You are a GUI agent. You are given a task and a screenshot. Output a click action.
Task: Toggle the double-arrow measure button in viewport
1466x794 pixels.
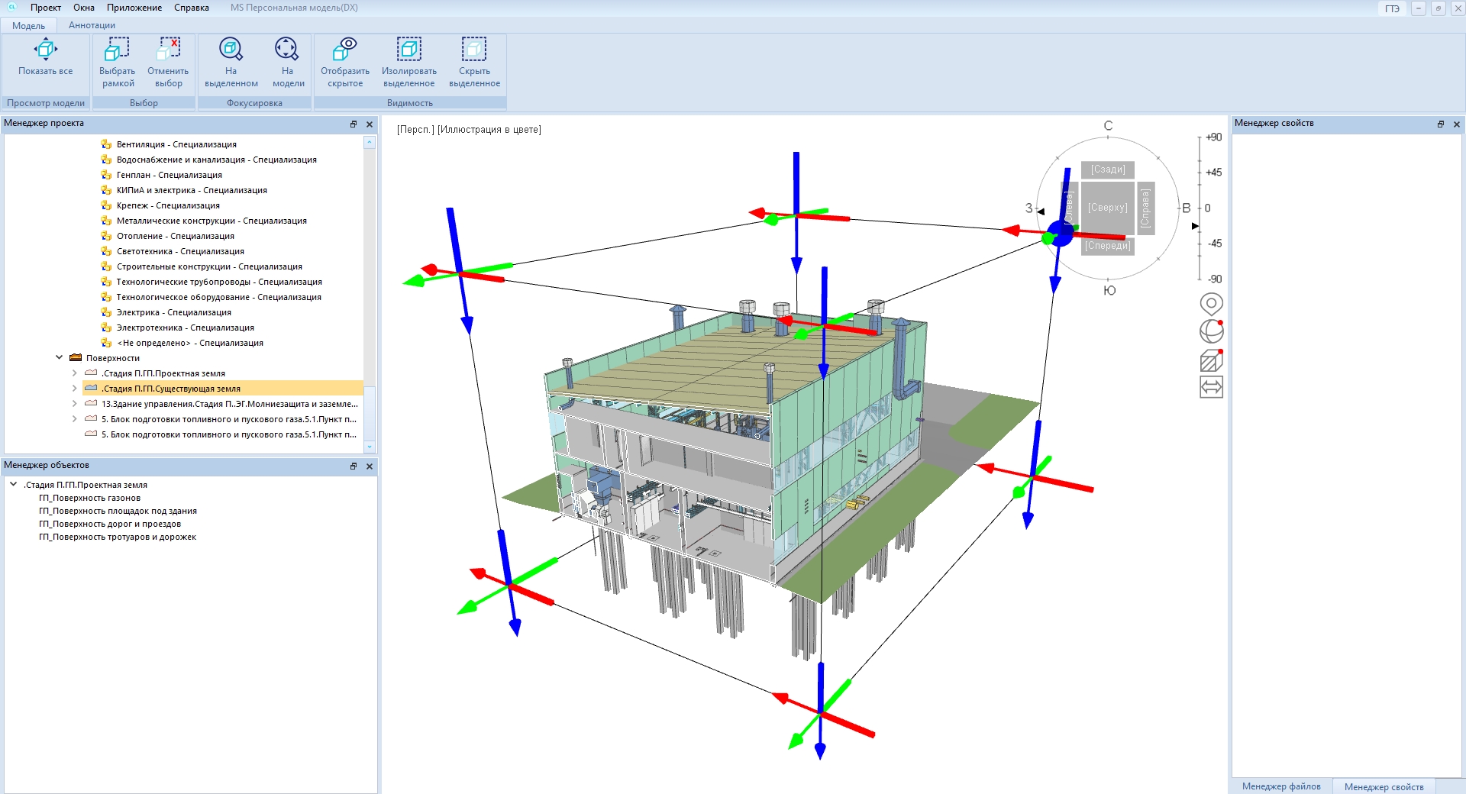click(1211, 387)
